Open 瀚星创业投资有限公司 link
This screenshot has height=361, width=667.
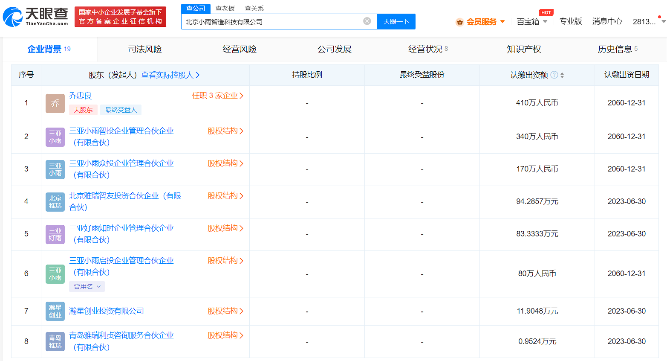107,311
